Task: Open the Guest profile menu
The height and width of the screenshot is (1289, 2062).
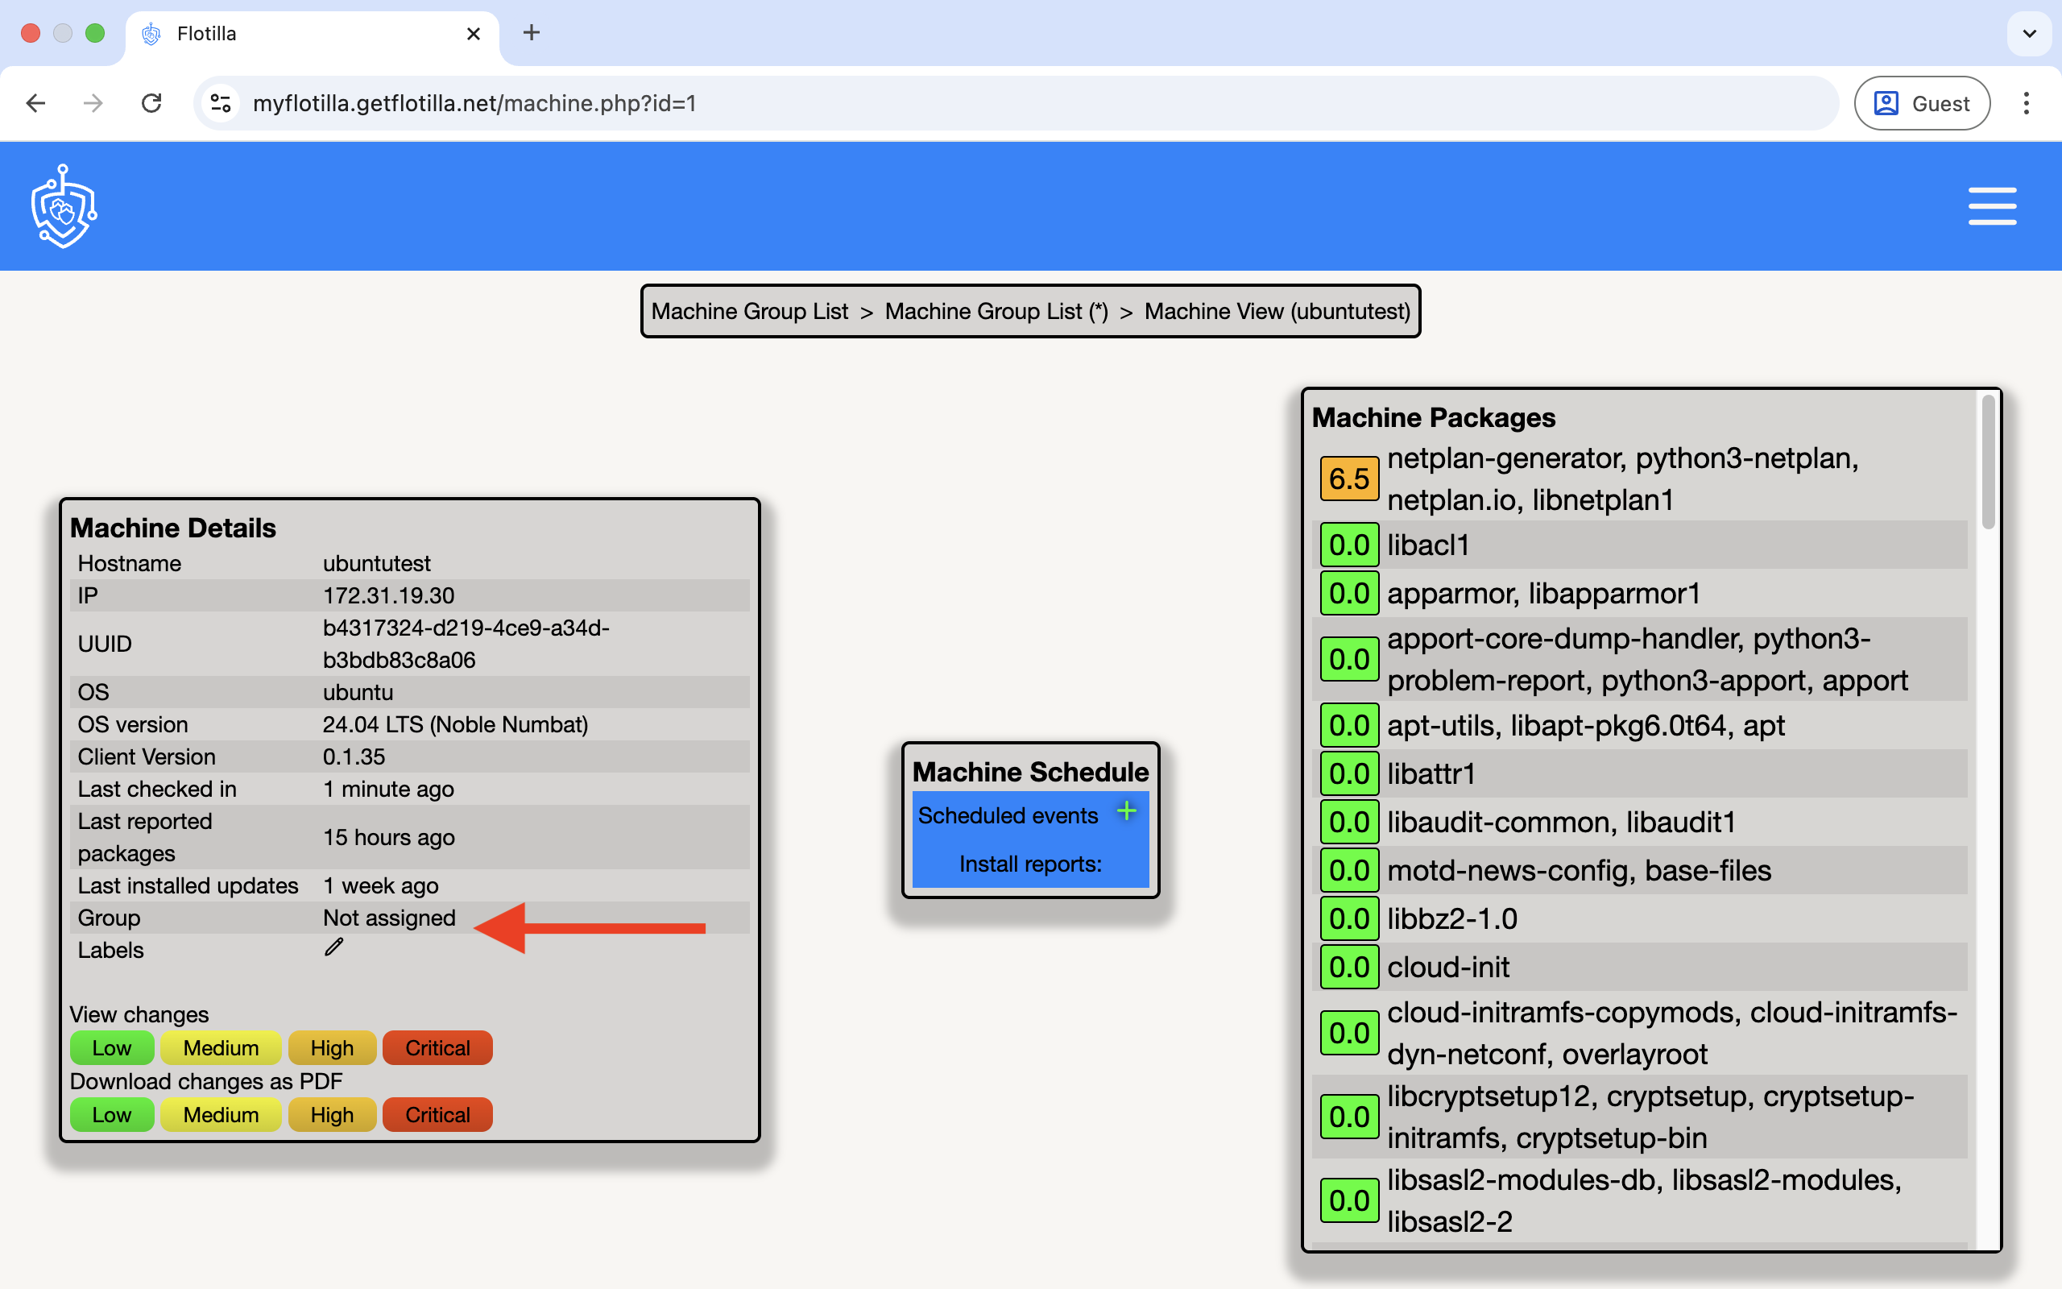Action: click(1923, 103)
